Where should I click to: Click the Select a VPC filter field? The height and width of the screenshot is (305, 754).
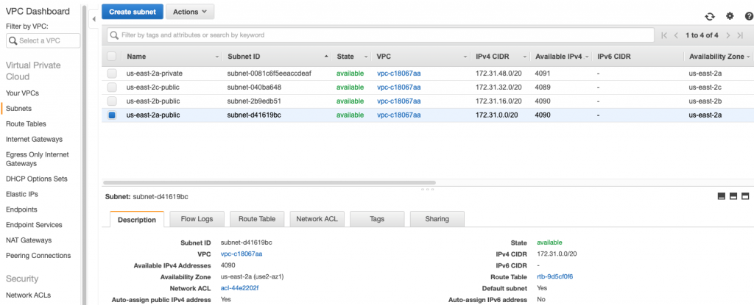(43, 41)
